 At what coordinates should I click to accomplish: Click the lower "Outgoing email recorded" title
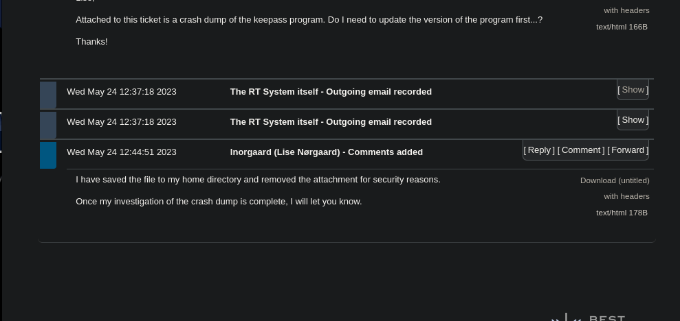(331, 122)
